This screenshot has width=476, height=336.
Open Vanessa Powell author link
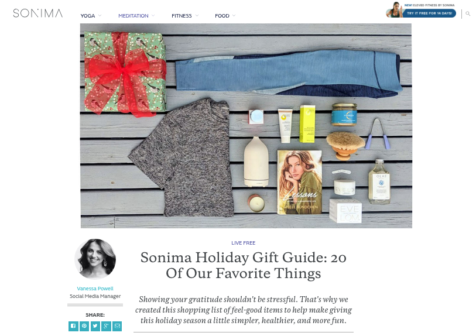95,289
